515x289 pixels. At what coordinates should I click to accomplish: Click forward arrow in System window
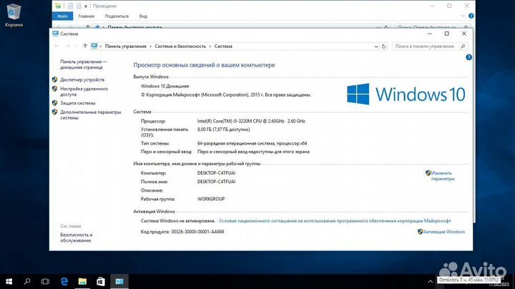point(68,46)
